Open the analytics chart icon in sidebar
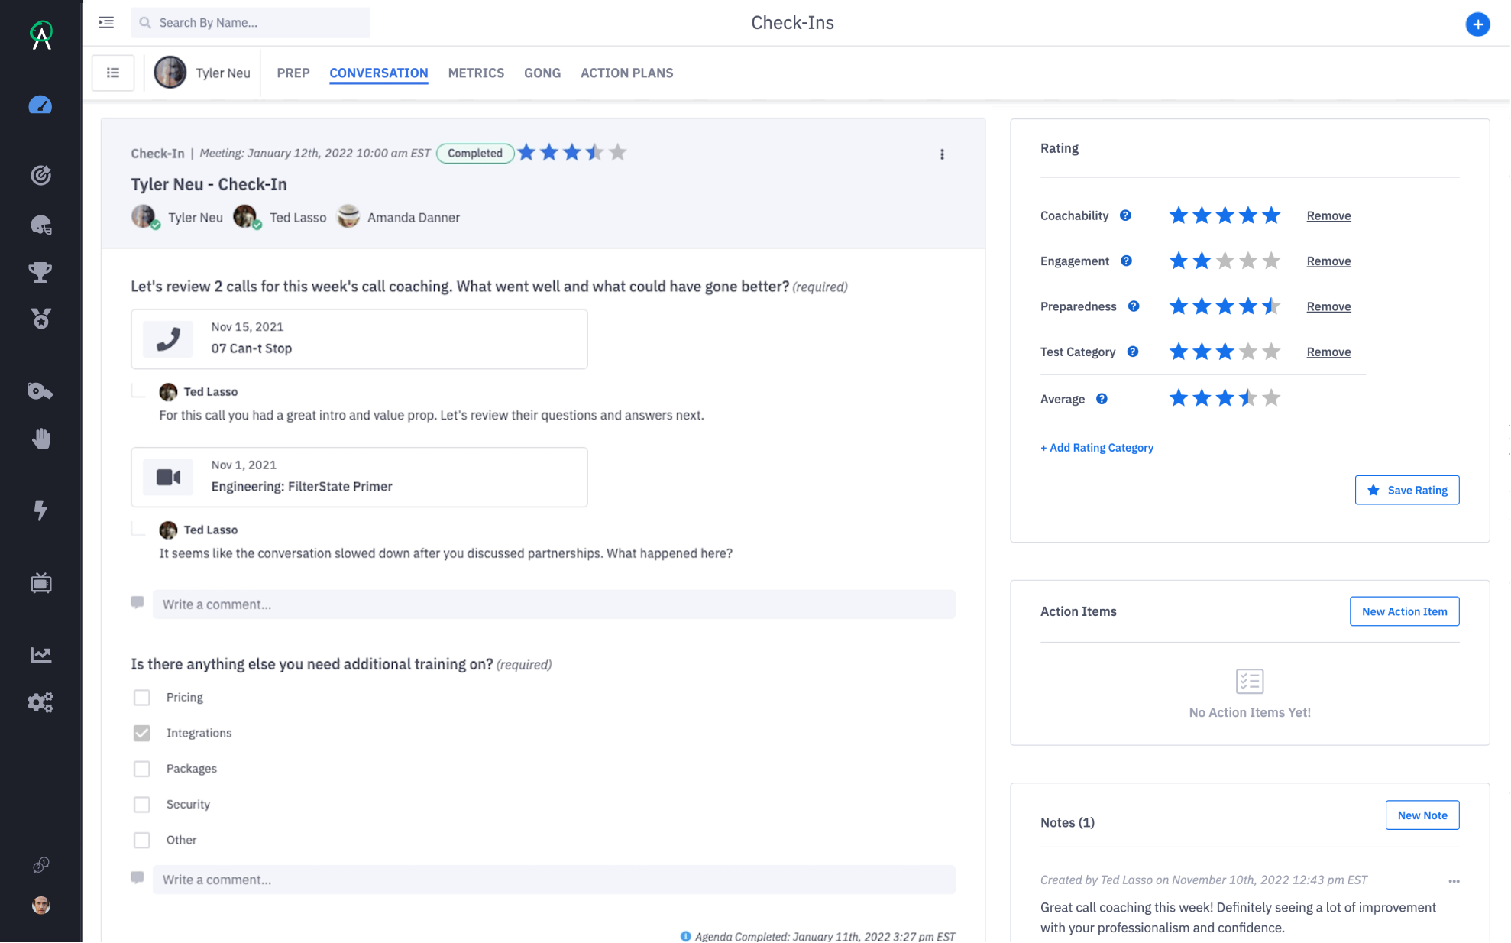1511x943 pixels. [x=41, y=654]
